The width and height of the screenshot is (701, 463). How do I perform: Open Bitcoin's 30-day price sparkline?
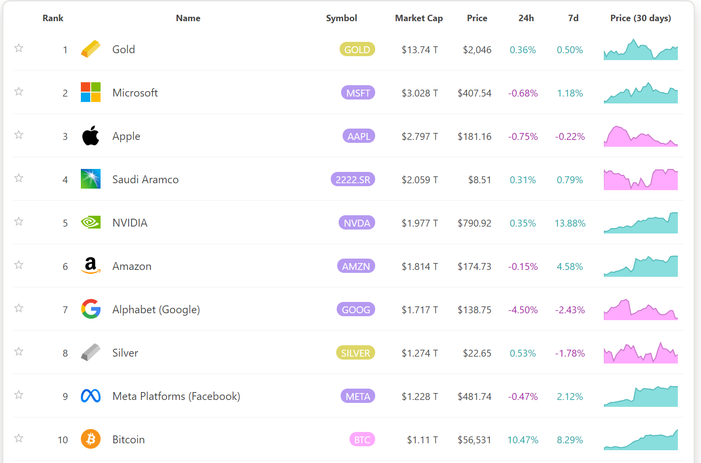641,439
